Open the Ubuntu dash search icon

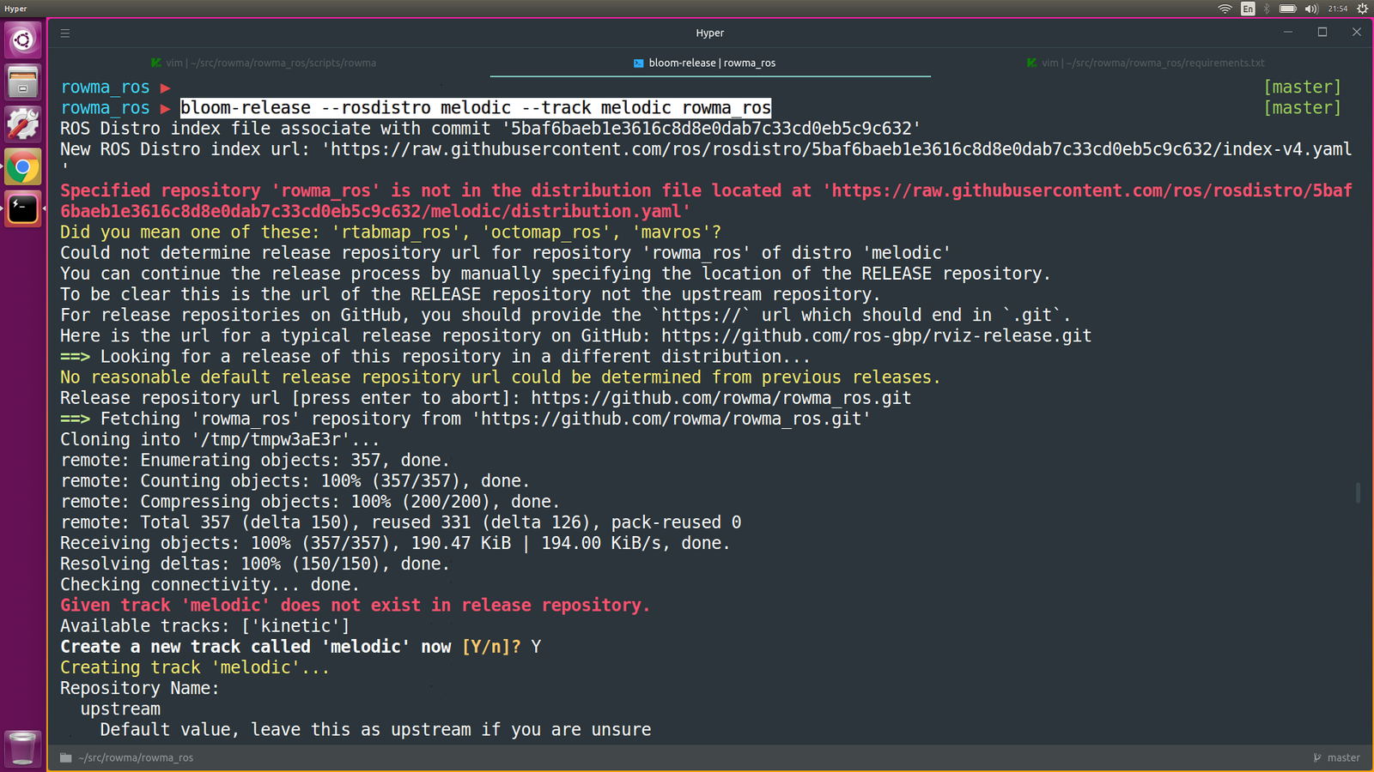[x=23, y=40]
